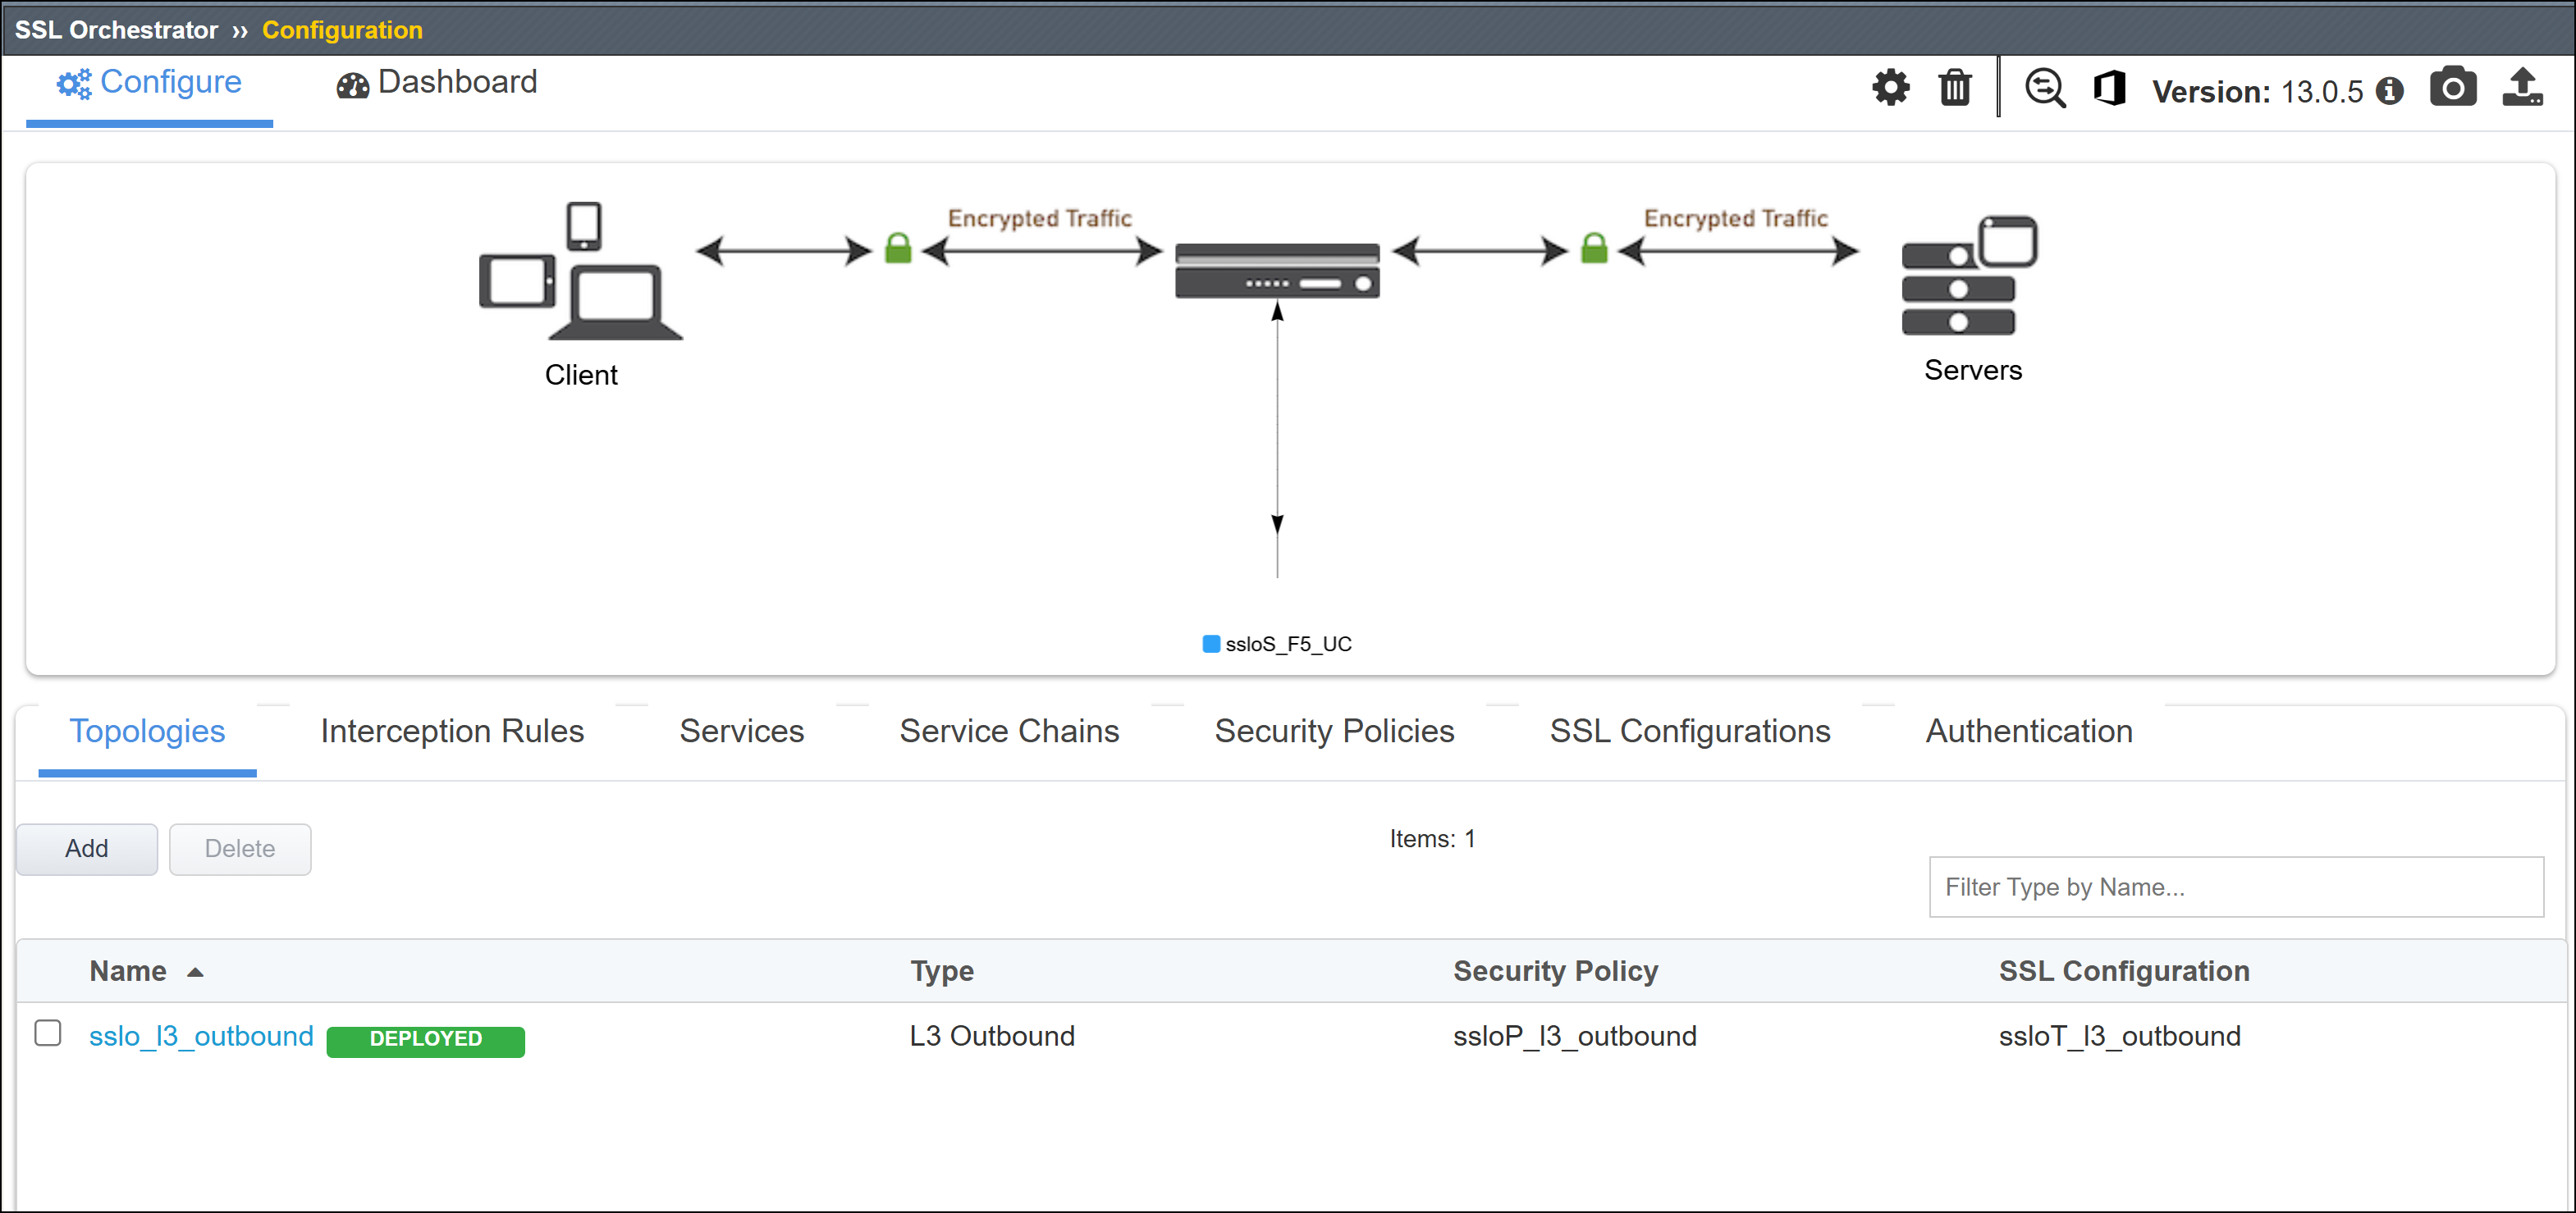Open the Topologies tab

147,732
